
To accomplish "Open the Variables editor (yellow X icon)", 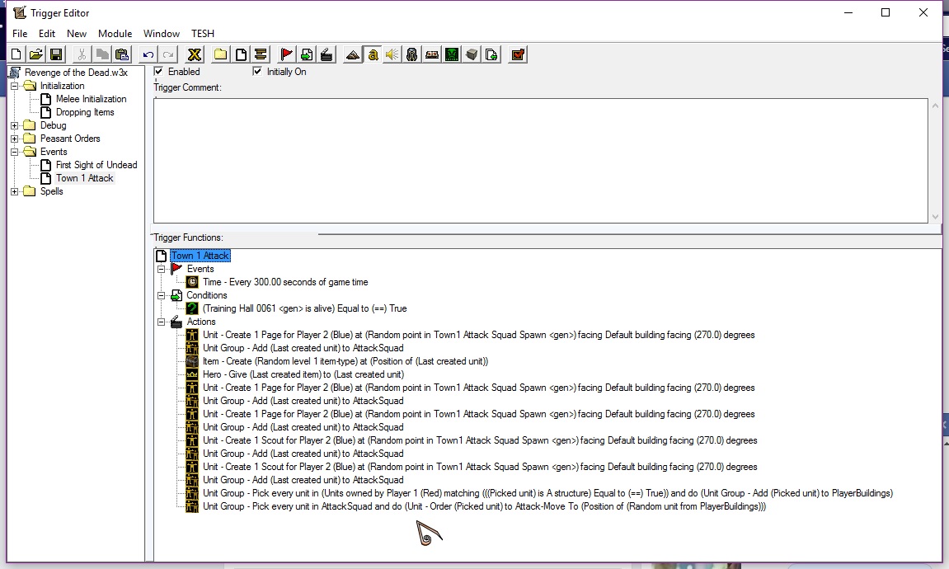I will [195, 55].
